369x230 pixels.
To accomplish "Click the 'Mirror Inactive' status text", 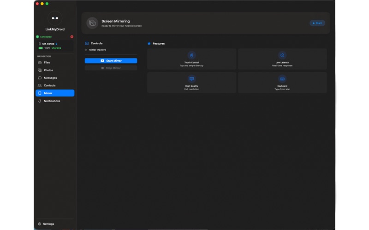I will click(x=97, y=50).
